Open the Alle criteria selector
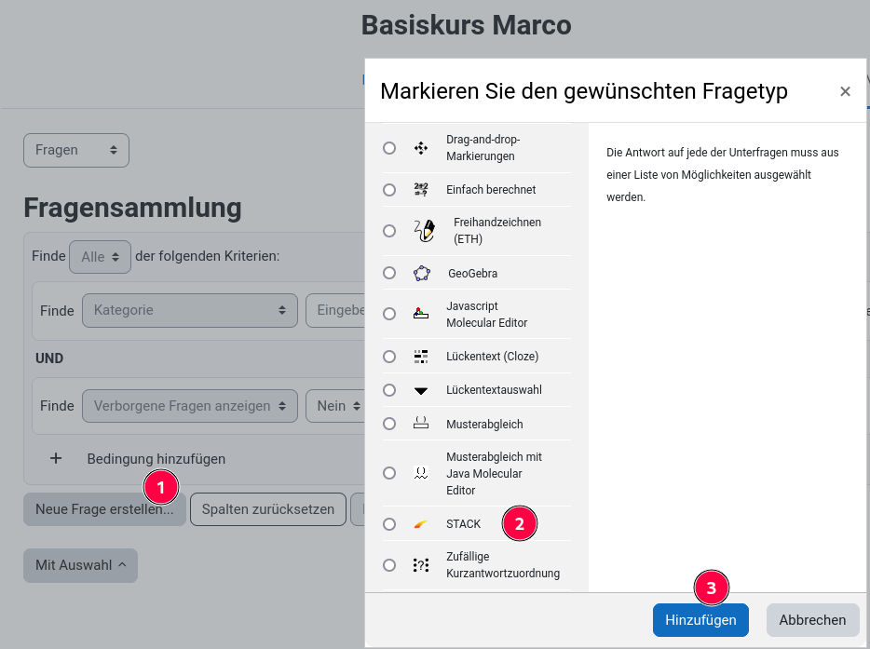This screenshot has width=870, height=649. (x=99, y=256)
